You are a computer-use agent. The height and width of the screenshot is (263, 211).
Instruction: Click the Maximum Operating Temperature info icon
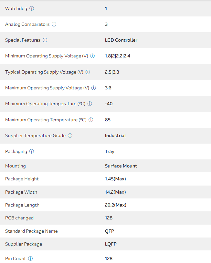pos(91,120)
